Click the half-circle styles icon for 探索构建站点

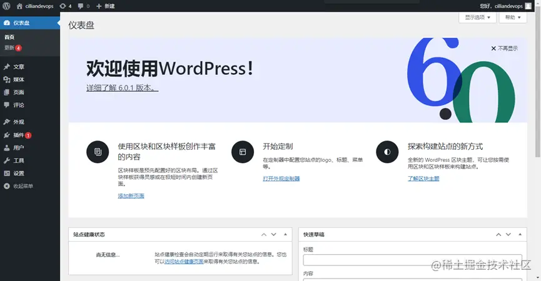[x=387, y=152]
